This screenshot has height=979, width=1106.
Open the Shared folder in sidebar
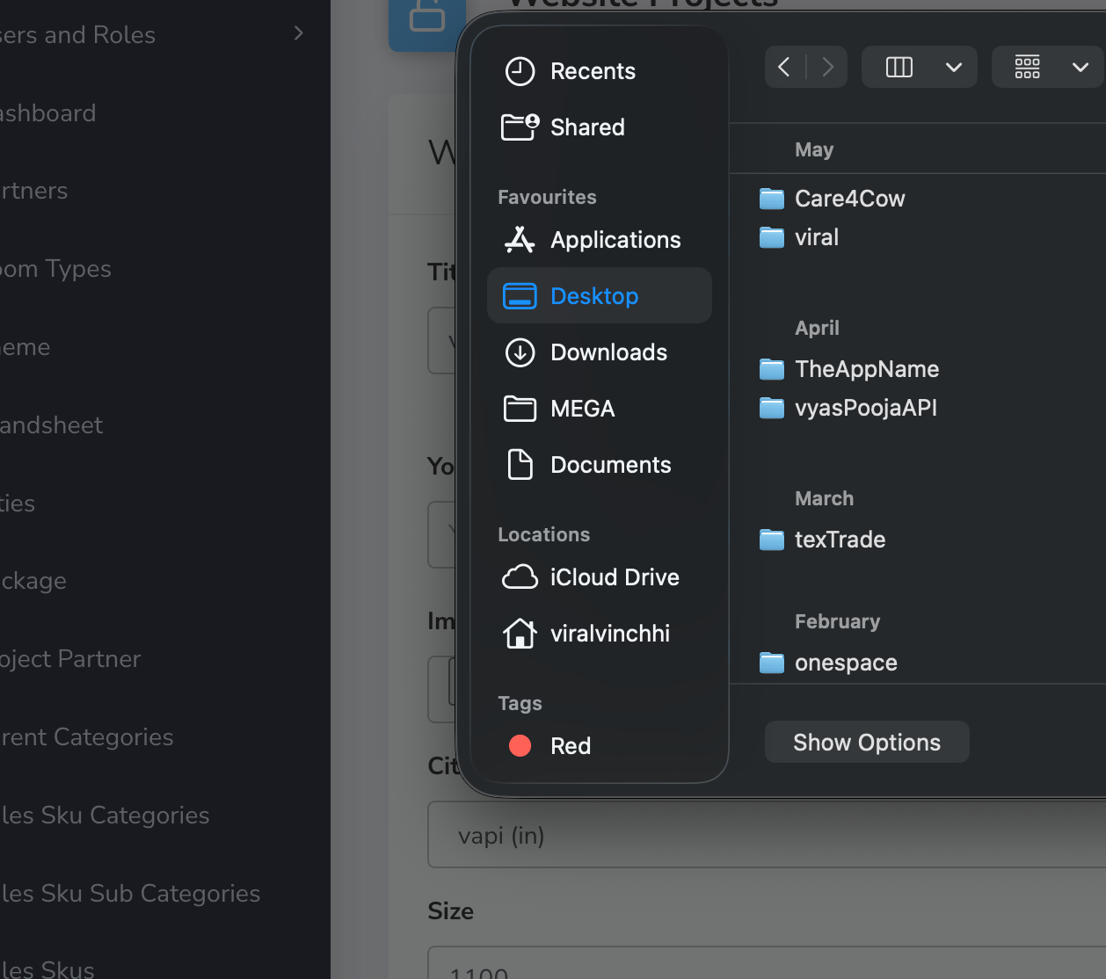(x=586, y=127)
